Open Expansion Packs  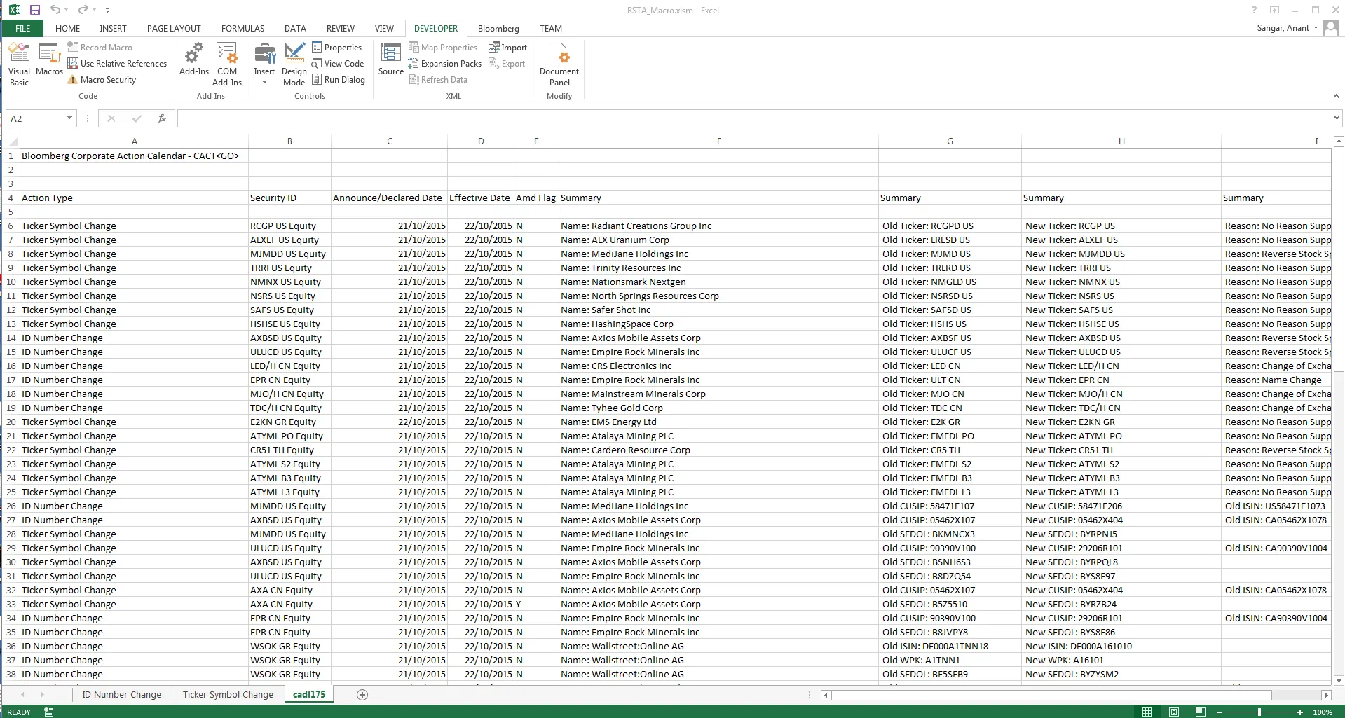click(x=445, y=63)
